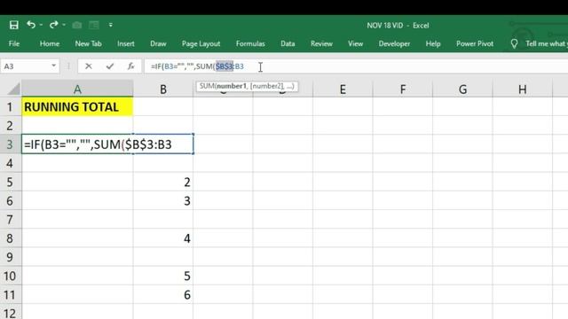Open the Help tab

point(433,43)
